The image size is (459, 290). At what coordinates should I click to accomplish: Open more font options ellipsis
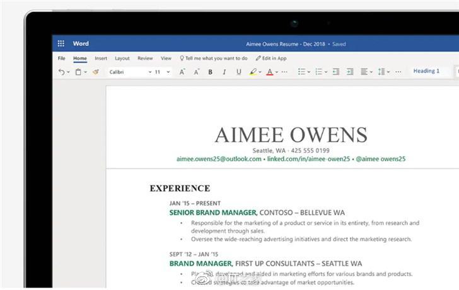click(284, 72)
